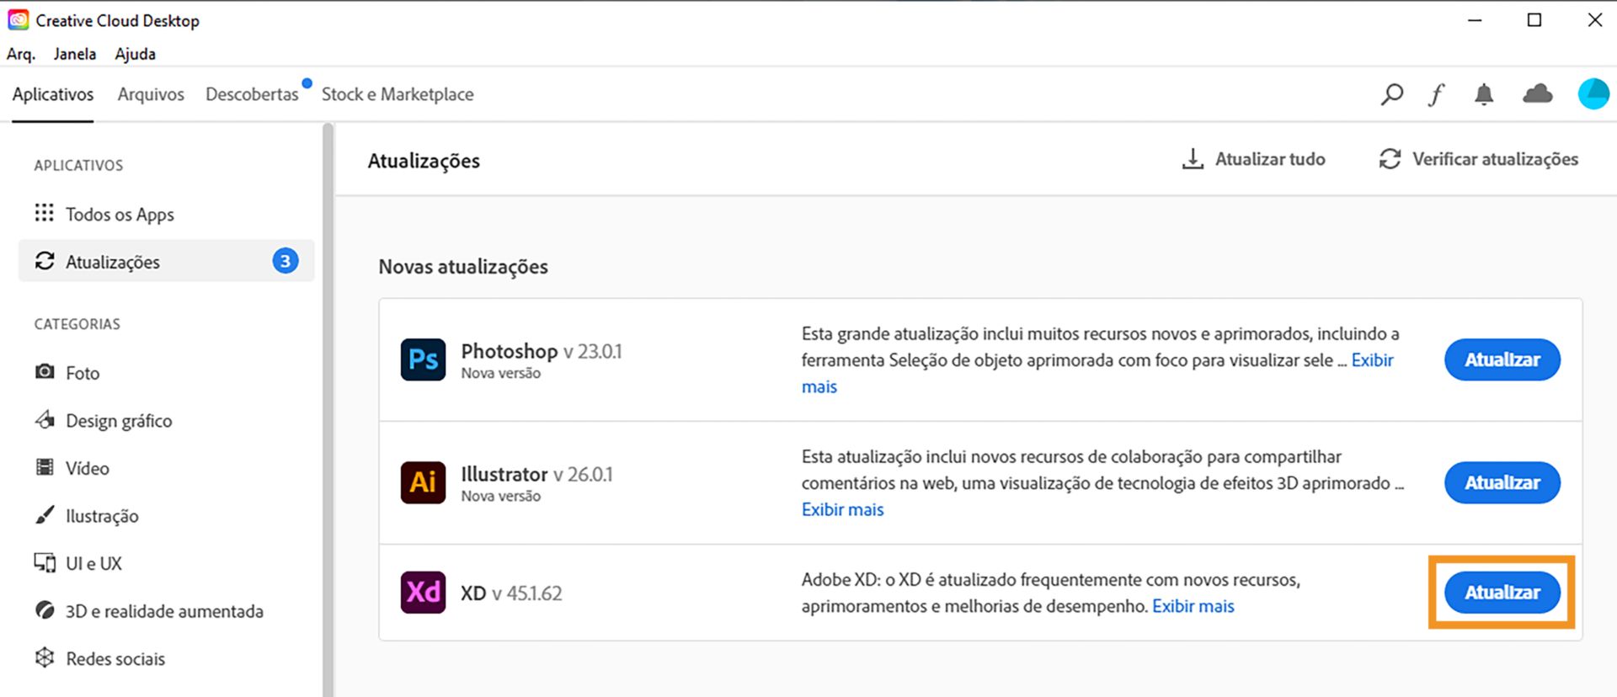Click the devices icon for UI e UX

pyautogui.click(x=45, y=562)
